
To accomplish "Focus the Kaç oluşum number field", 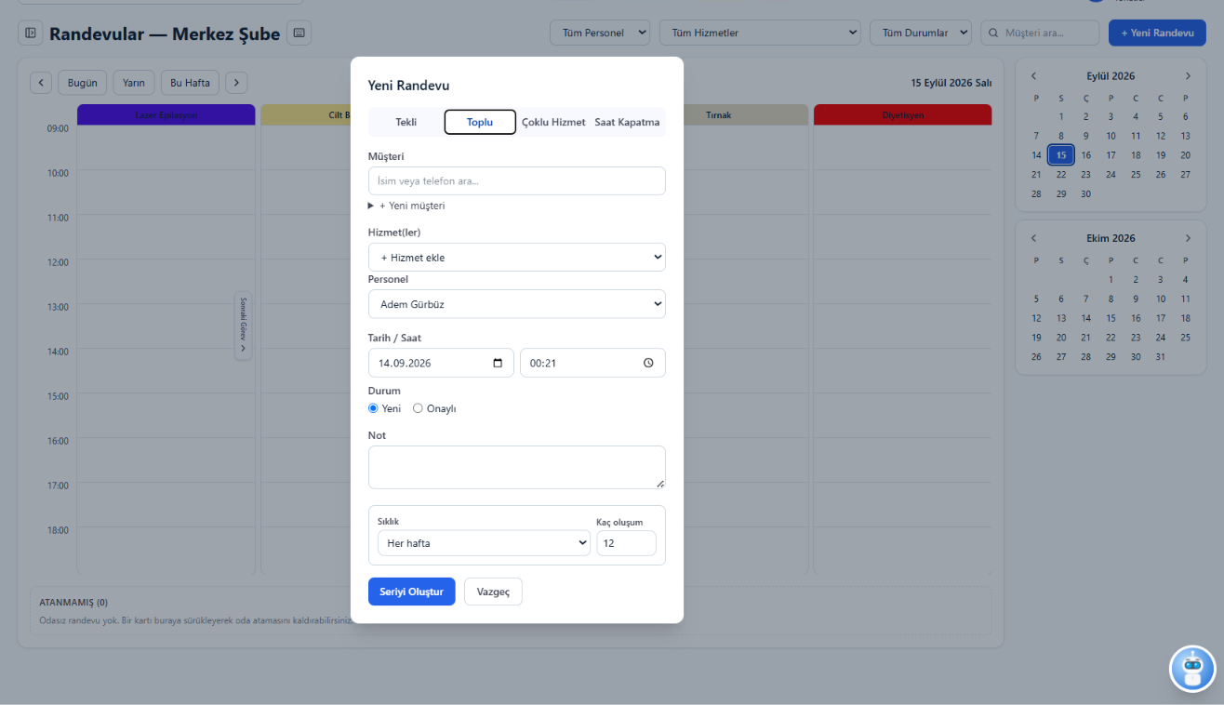I will [626, 543].
